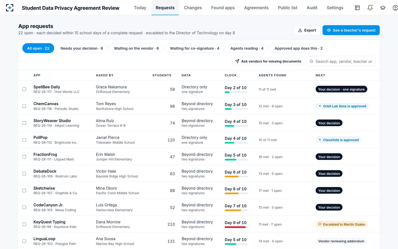Viewport: 398px width, 249px height.
Task: Select the StoryWeaver Studio row checkbox
Action: pyautogui.click(x=24, y=123)
